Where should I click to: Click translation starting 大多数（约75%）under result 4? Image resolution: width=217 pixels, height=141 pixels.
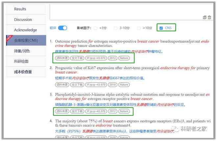coord(115,131)
